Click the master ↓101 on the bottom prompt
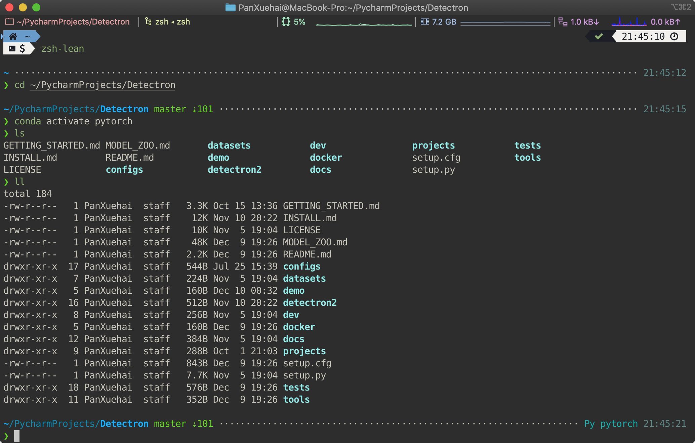This screenshot has height=443, width=695. pos(183,424)
